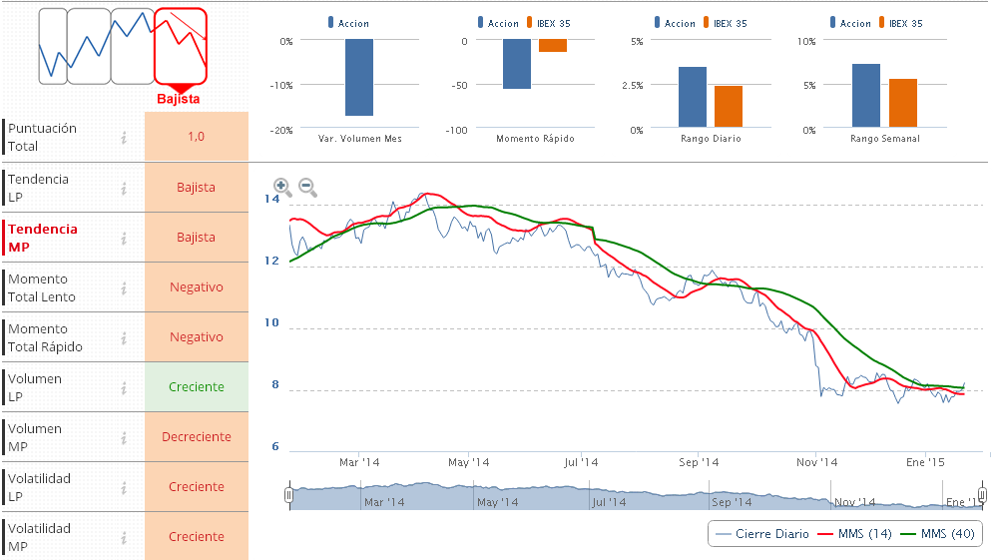Image resolution: width=997 pixels, height=560 pixels.
Task: Toggle Accion legend in Rango Diario chart
Action: tap(676, 23)
